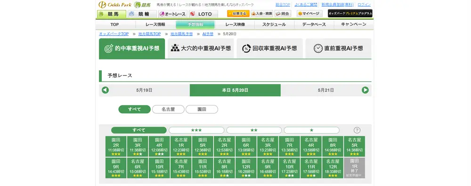Open the 予想情報 menu item
Viewport: 471px width, 186px height.
coord(195,24)
